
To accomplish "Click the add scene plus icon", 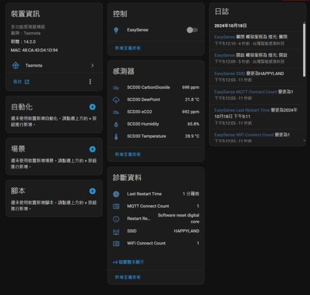I will pos(92,149).
